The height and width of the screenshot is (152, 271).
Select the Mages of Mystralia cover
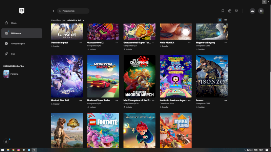coord(140,130)
